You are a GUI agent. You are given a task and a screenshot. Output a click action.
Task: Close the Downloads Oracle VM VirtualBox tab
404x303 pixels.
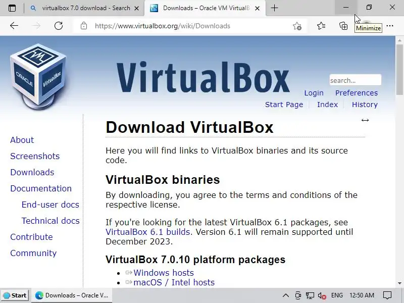tap(257, 8)
